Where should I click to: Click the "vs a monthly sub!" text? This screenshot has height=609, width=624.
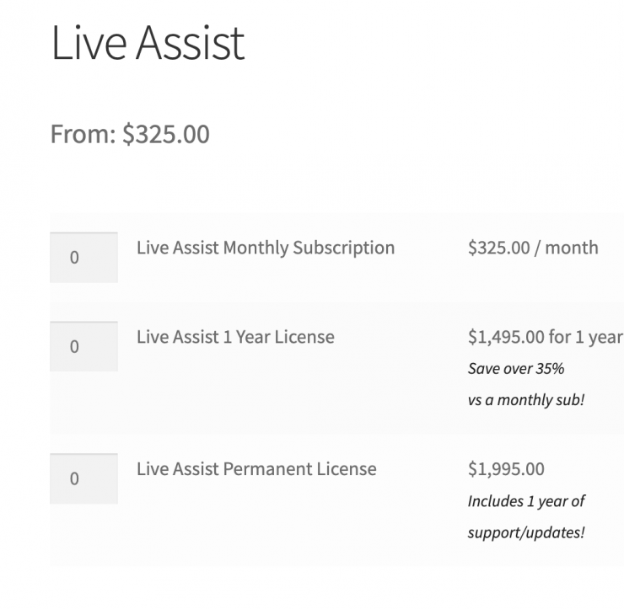pos(525,400)
